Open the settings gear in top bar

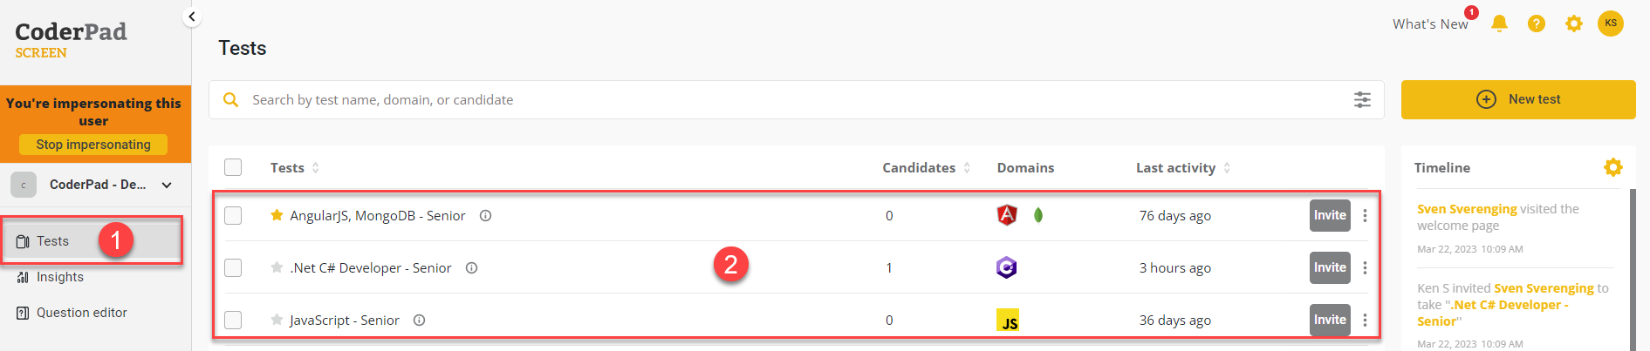tap(1574, 24)
